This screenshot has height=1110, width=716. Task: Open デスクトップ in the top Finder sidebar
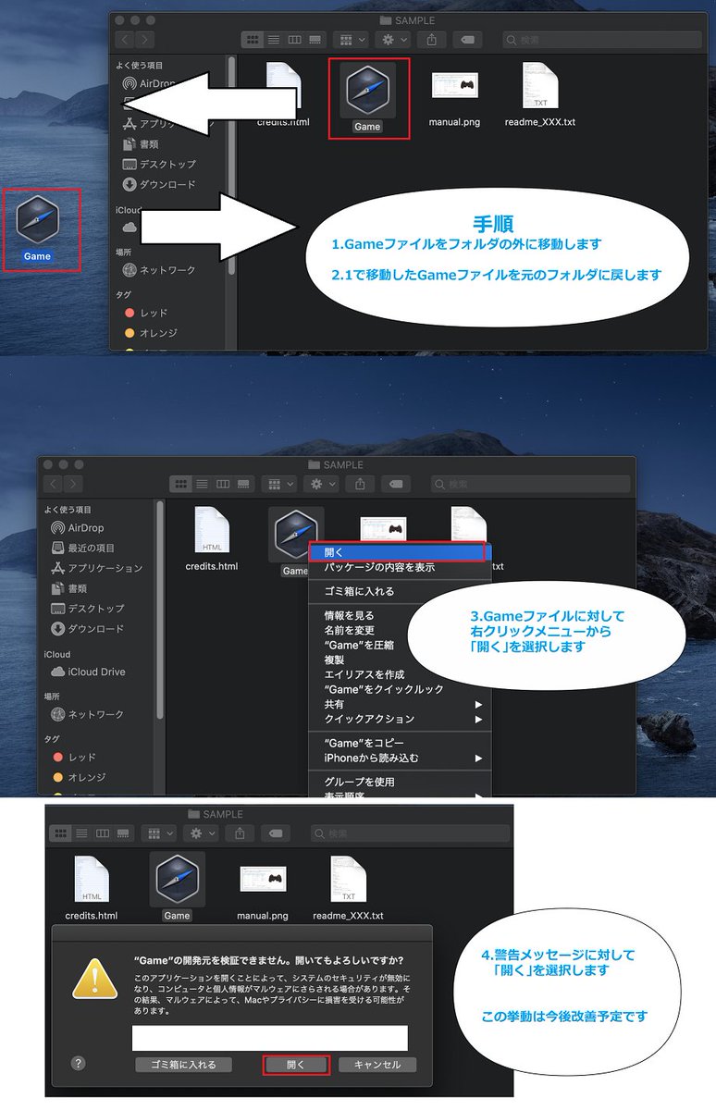[x=159, y=164]
